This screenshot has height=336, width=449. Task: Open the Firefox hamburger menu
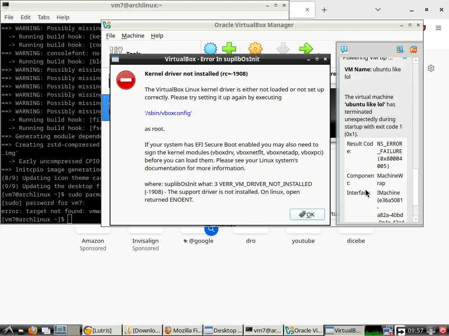(x=438, y=28)
